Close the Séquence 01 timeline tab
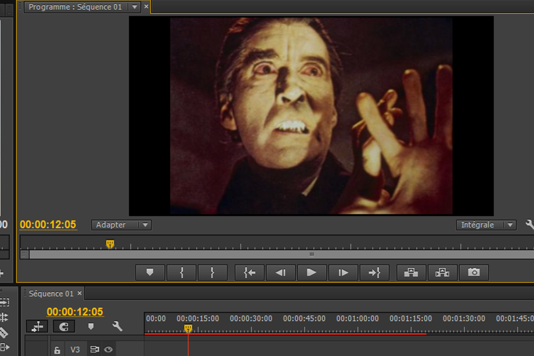The image size is (534, 356). [x=80, y=293]
